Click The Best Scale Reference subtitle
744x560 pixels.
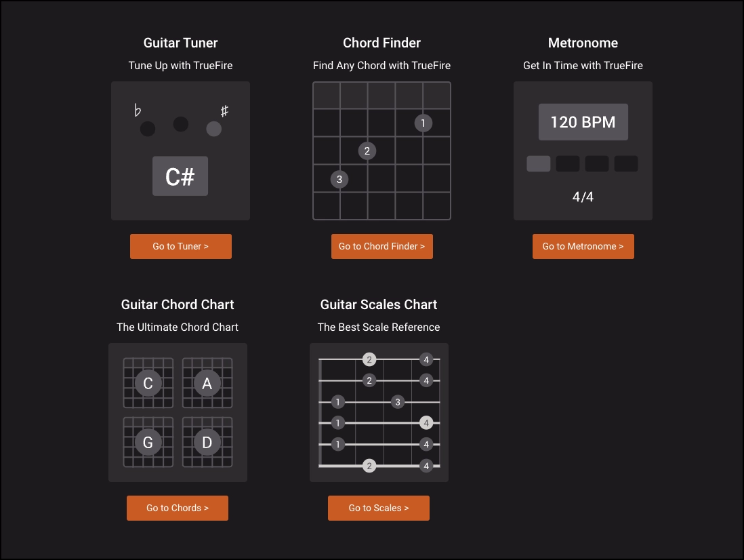379,327
